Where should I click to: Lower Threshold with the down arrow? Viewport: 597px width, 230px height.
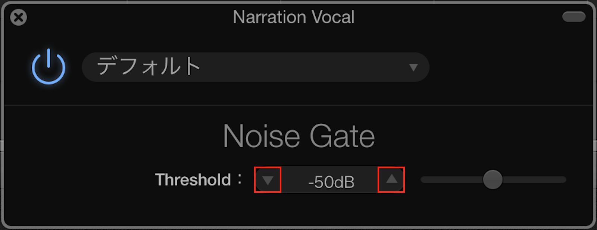tap(268, 180)
